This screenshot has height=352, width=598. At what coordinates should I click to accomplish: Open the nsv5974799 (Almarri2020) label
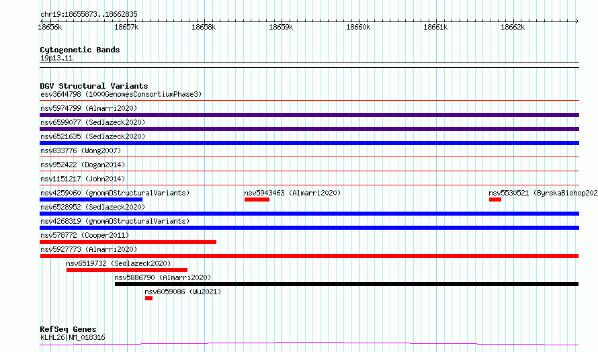coord(89,108)
